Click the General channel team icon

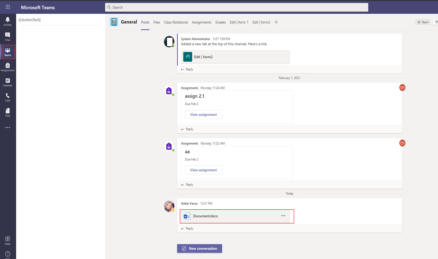[114, 22]
